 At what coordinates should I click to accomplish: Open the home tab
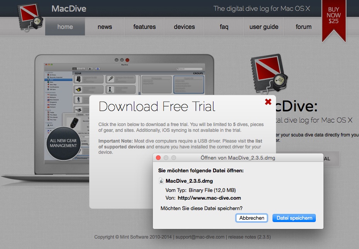point(65,27)
